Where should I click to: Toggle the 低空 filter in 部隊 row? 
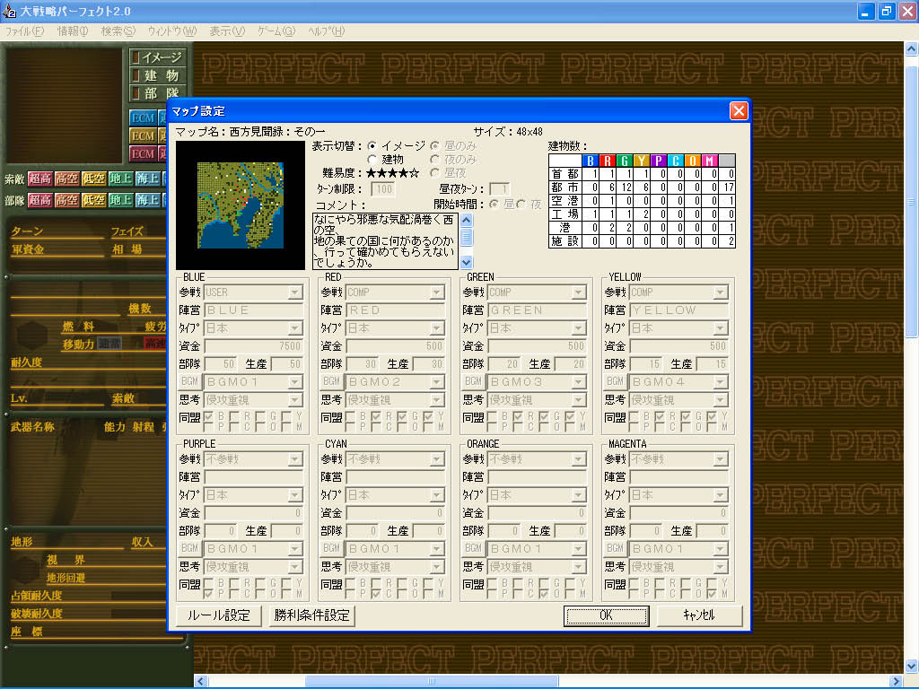tap(93, 200)
